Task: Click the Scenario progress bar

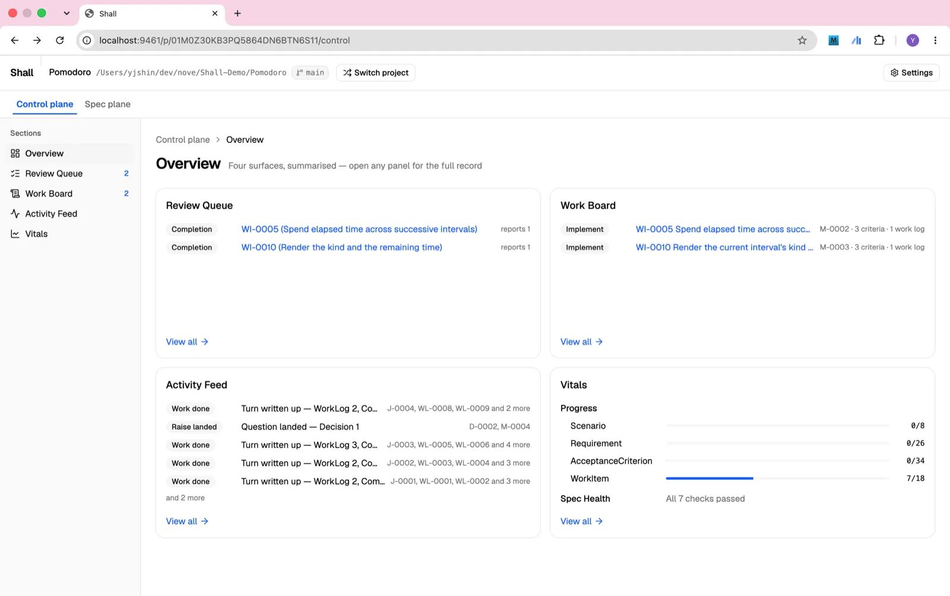Action: pyautogui.click(x=777, y=426)
